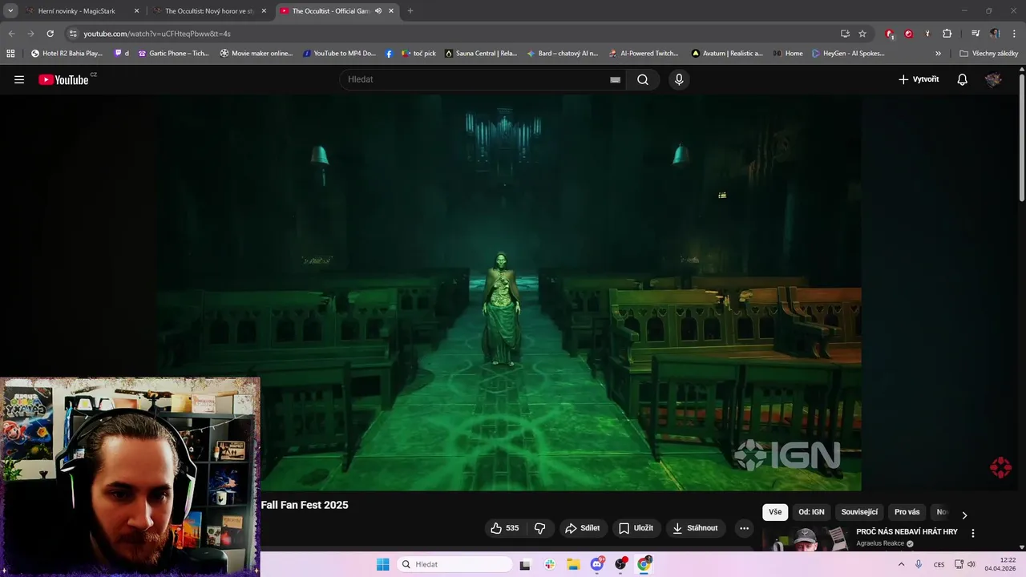
Task: Start voice search with the microphone icon
Action: 679,79
